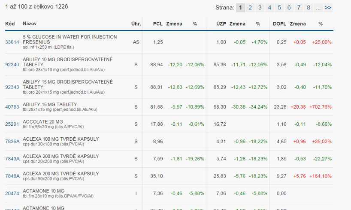Viewport: 351px width, 210px height.
Task: Select ACTAMONE 10 MG tbl flm 28x10 name
Action: 43,191
